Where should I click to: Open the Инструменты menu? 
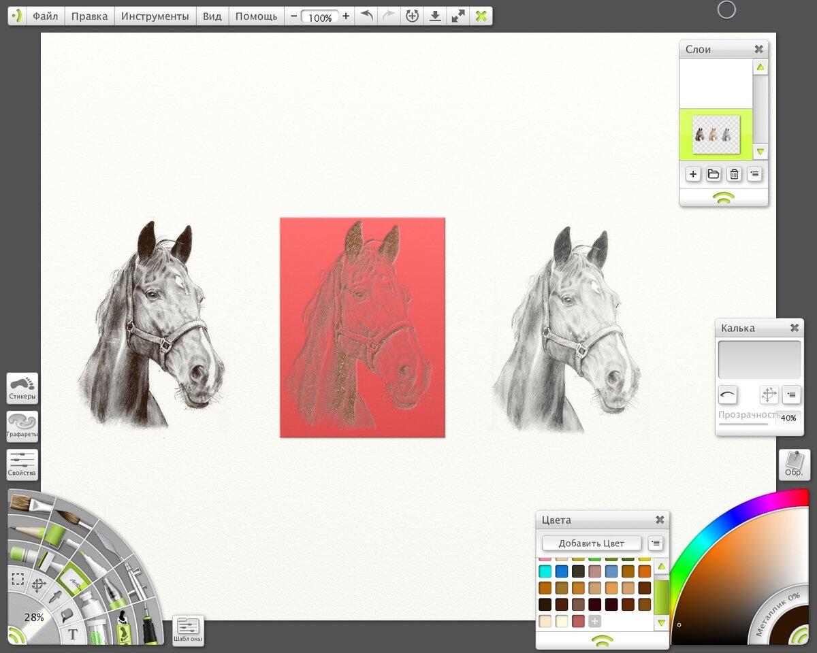click(x=155, y=16)
